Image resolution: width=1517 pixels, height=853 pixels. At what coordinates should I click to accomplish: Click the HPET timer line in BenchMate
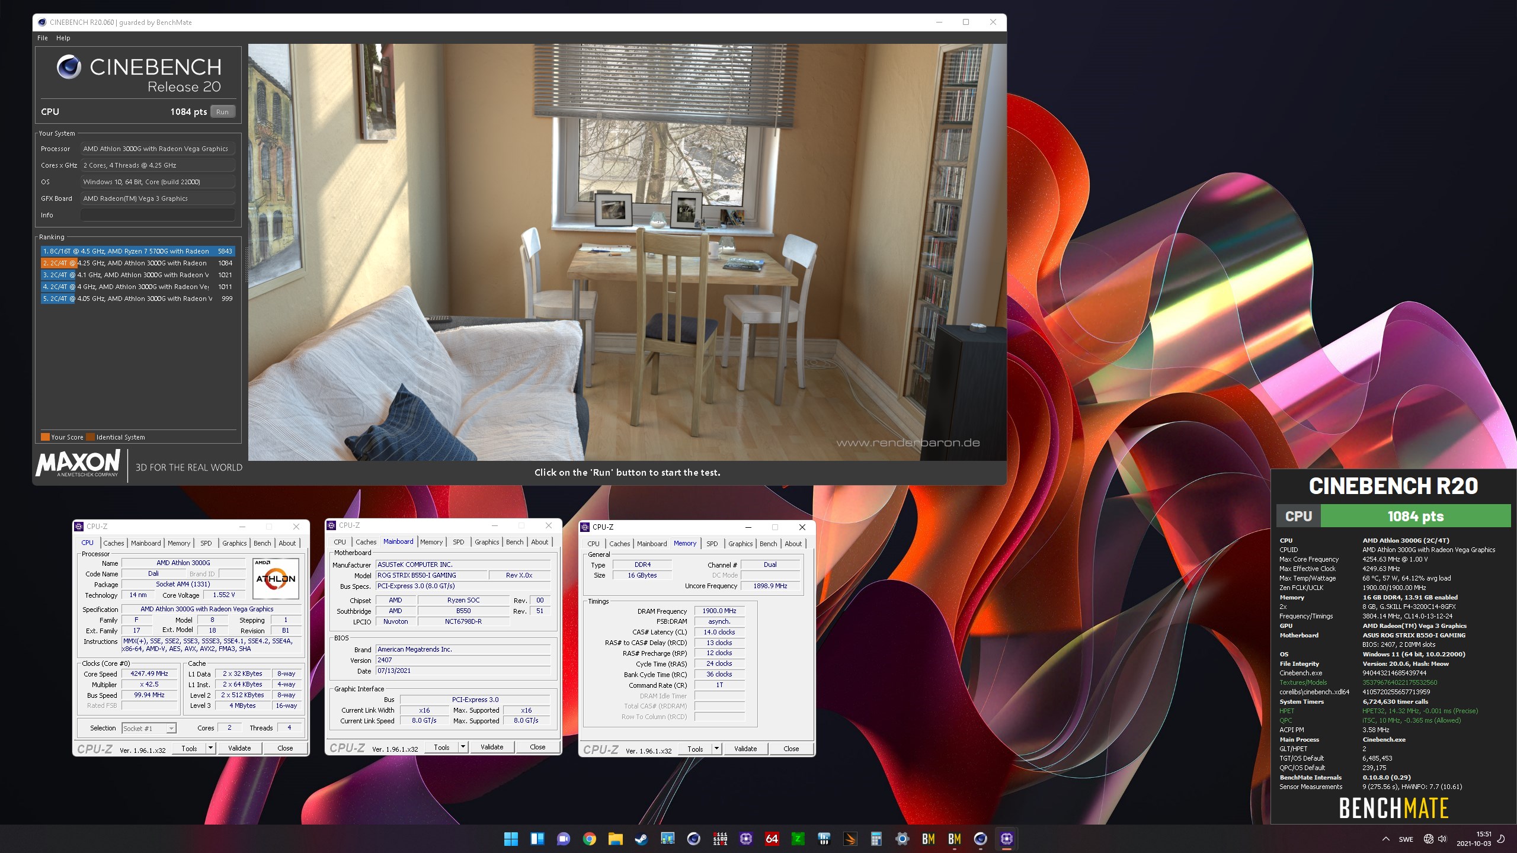coord(1378,711)
